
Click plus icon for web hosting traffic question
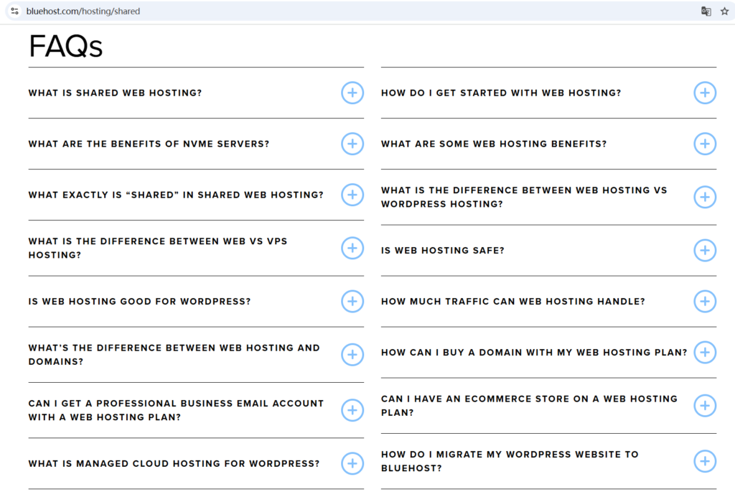704,302
